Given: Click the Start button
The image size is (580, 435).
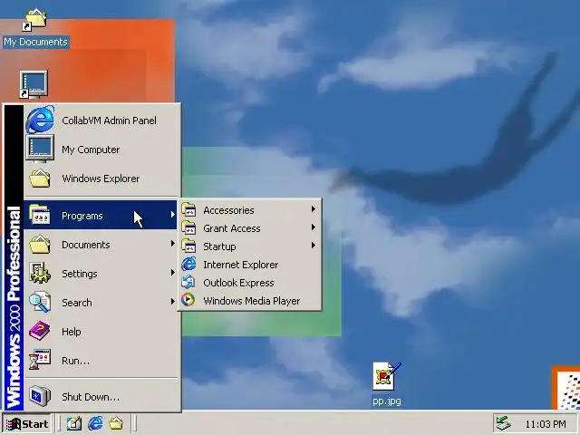Looking at the screenshot, I should 26,424.
